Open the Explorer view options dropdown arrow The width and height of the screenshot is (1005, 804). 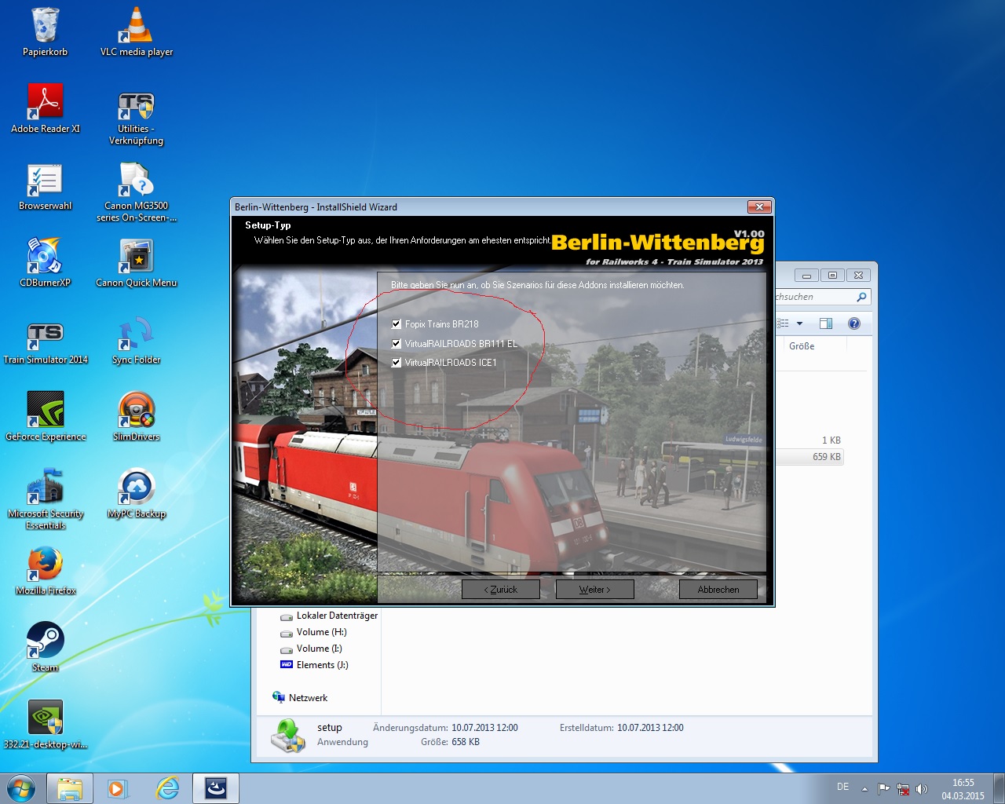[x=799, y=323]
